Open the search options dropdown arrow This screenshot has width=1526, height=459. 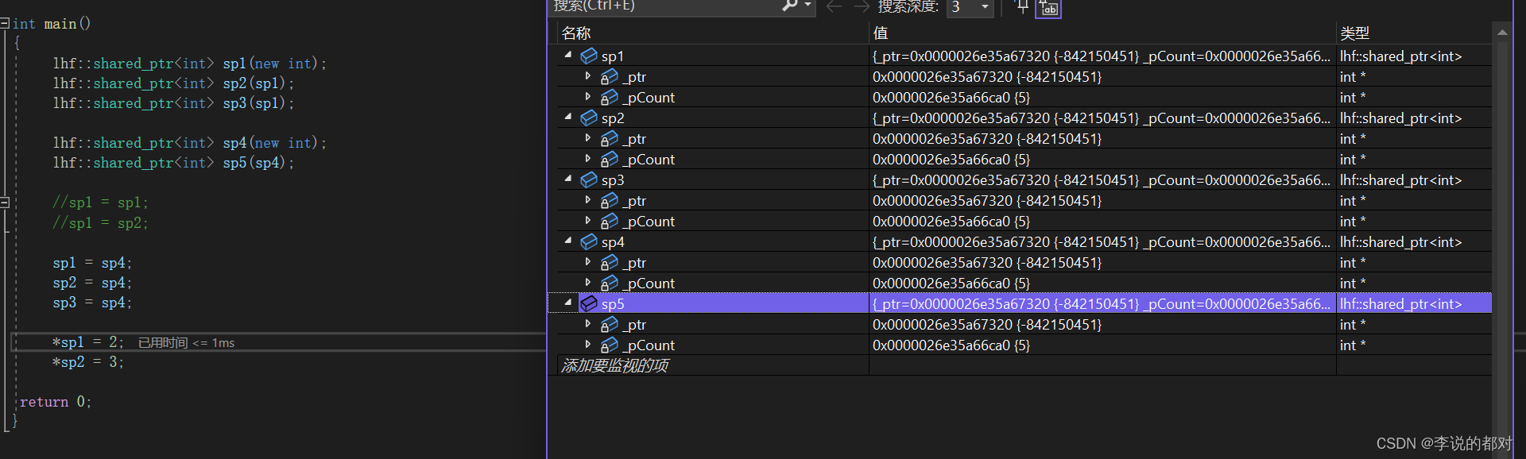pyautogui.click(x=808, y=6)
